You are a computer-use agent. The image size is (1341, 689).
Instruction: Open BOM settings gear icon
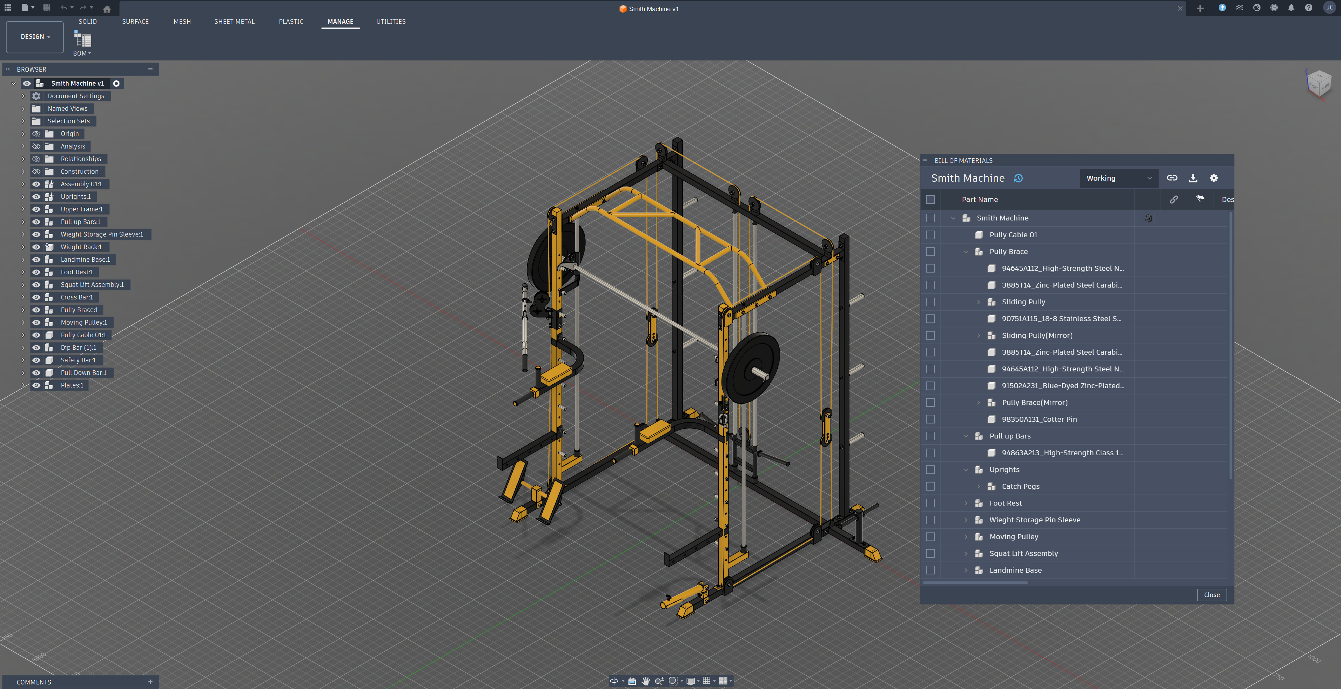1213,178
